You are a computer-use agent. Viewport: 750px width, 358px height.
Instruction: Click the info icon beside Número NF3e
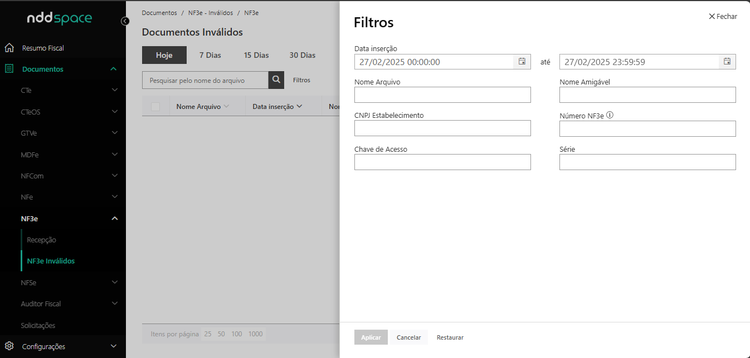pyautogui.click(x=610, y=116)
